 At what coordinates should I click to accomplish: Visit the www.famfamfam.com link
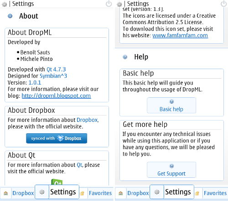click(180, 35)
